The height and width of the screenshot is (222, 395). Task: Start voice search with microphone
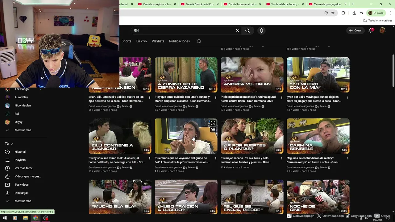point(261,31)
